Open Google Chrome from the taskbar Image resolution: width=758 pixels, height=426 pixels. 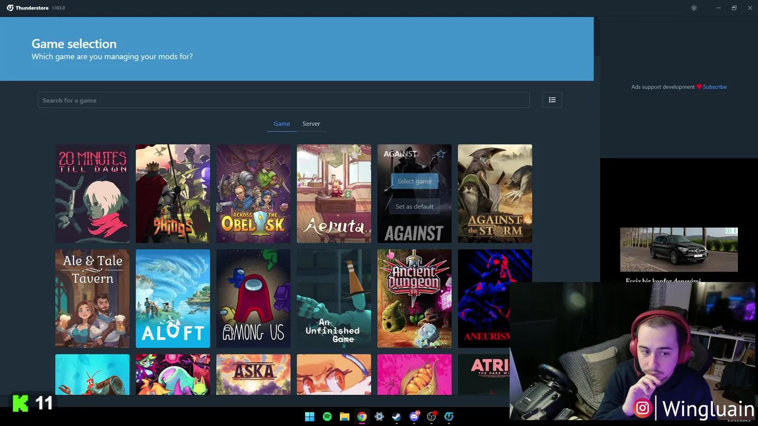coord(362,417)
